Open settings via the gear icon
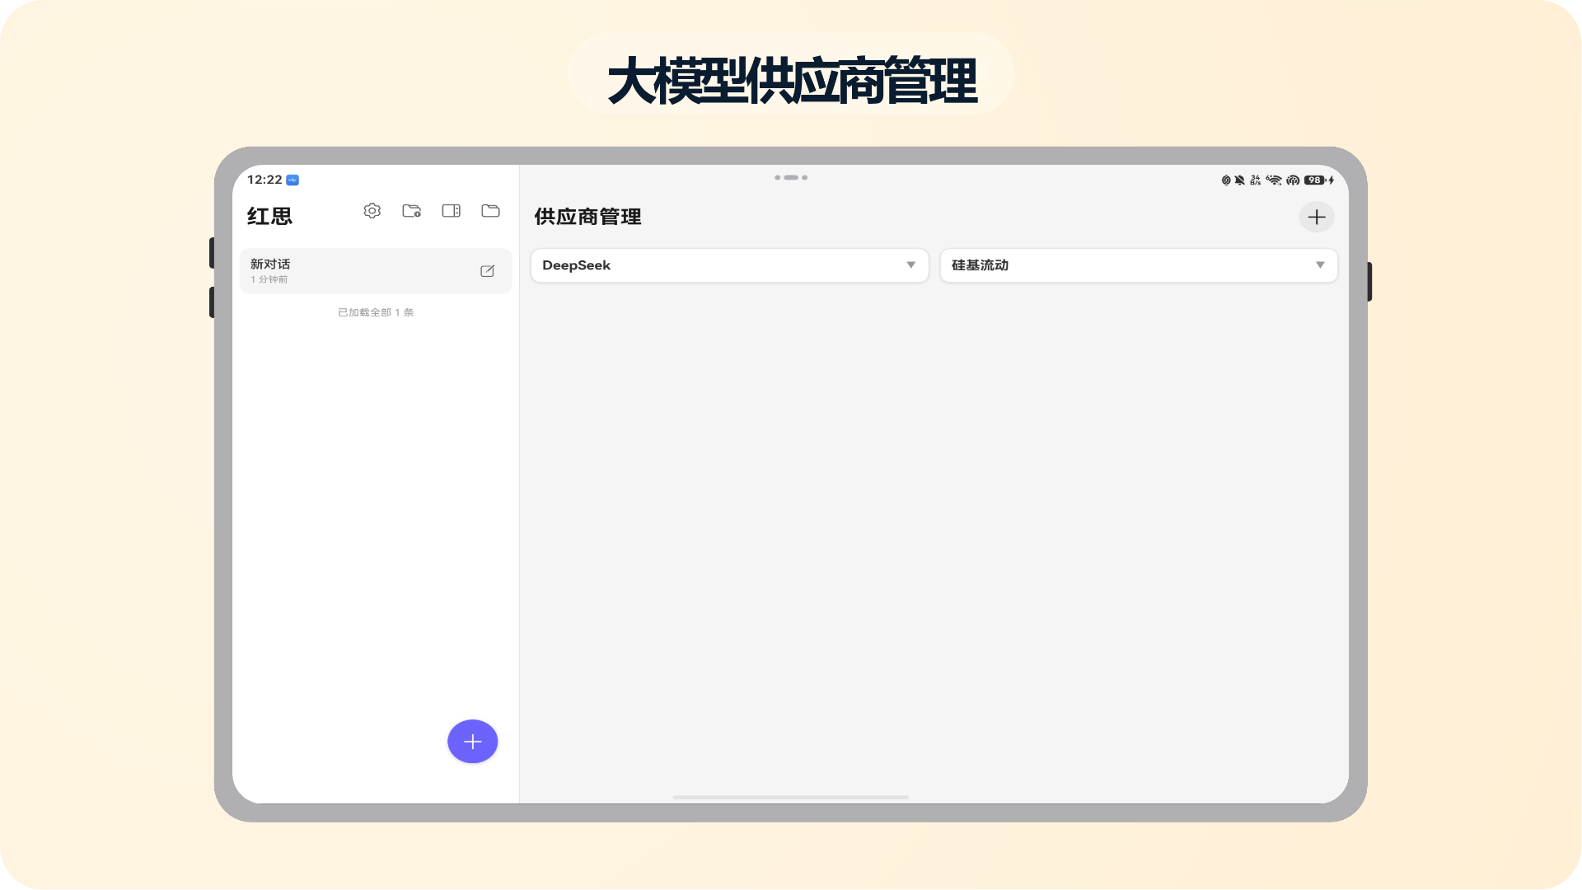The height and width of the screenshot is (890, 1582). [372, 211]
